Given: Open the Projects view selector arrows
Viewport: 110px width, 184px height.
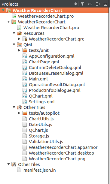Looking at the screenshot, I should click(x=75, y=4).
